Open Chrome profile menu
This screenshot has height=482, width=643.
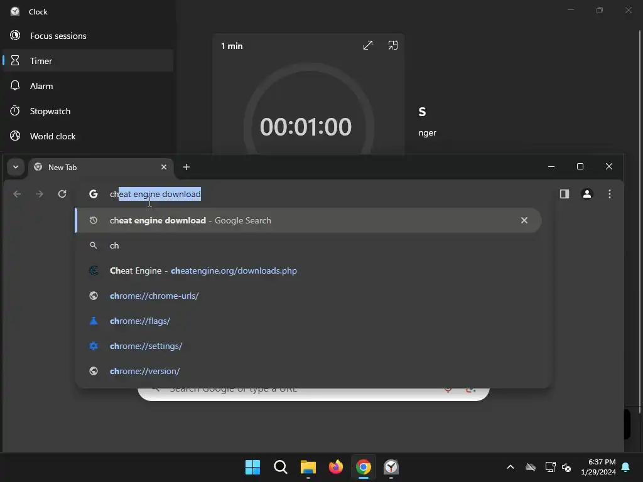[587, 194]
